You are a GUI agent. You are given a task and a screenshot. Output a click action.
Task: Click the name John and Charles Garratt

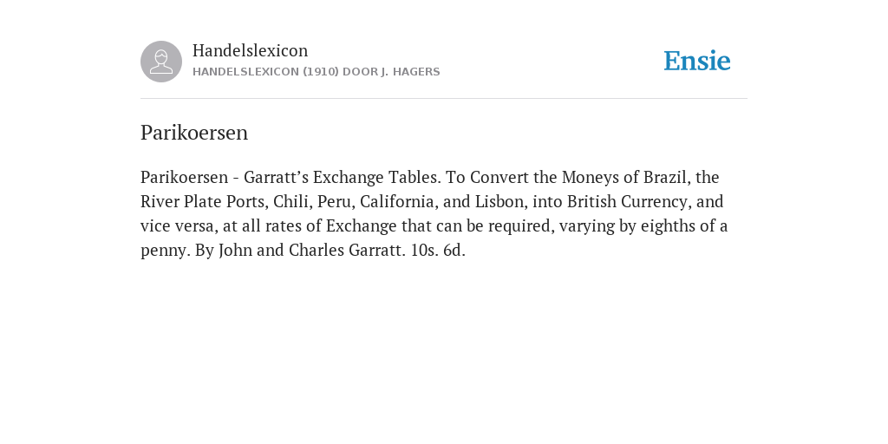point(312,251)
